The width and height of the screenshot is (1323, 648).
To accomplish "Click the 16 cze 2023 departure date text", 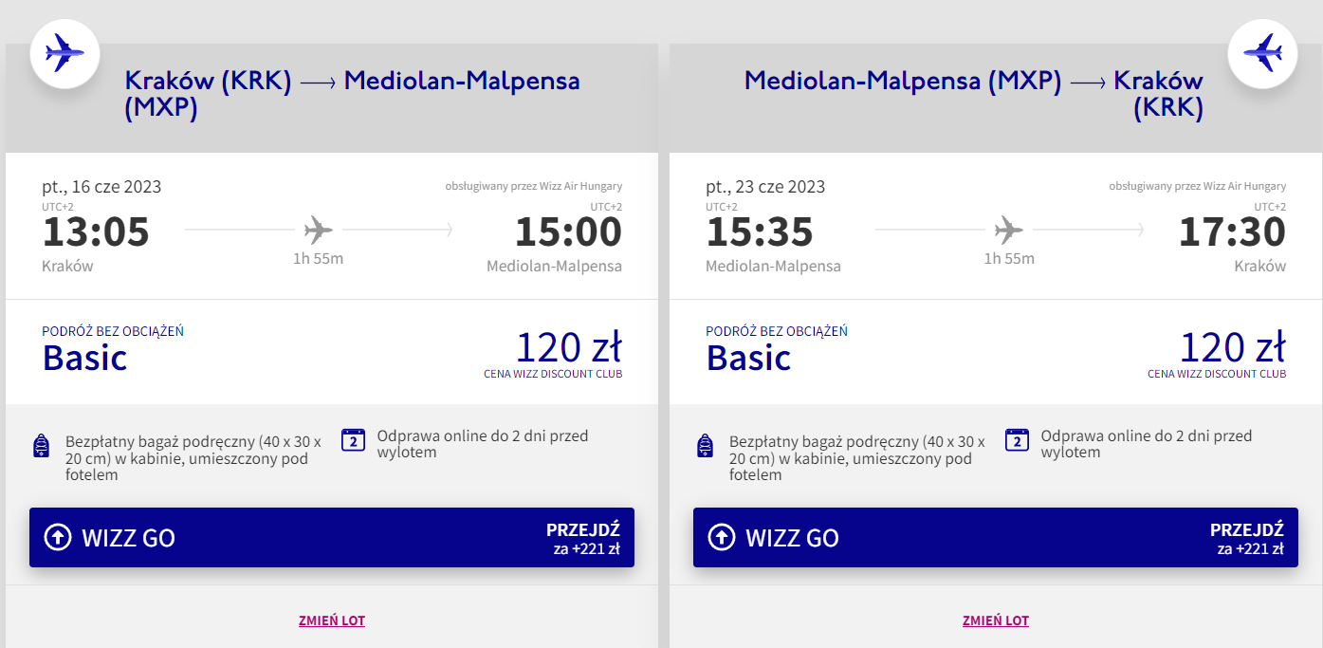I will coord(101,186).
